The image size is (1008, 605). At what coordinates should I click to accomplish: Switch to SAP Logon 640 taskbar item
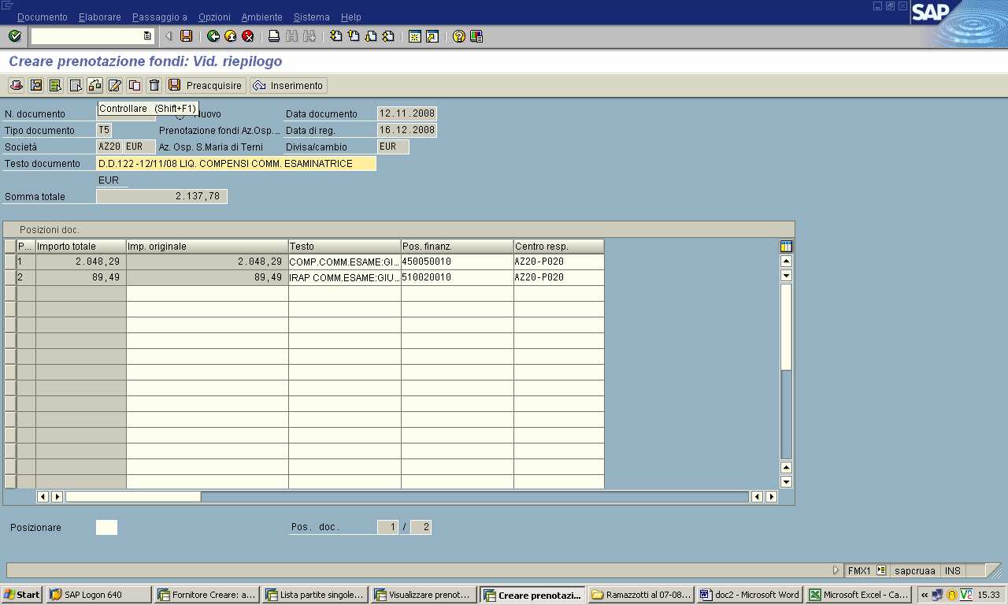click(x=99, y=595)
